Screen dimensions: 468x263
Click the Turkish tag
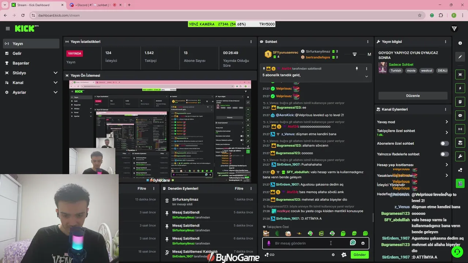(x=396, y=70)
